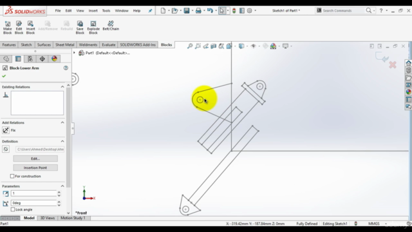This screenshot has height=232, width=412.
Task: Cancel sketch with the red X
Action: click(393, 64)
